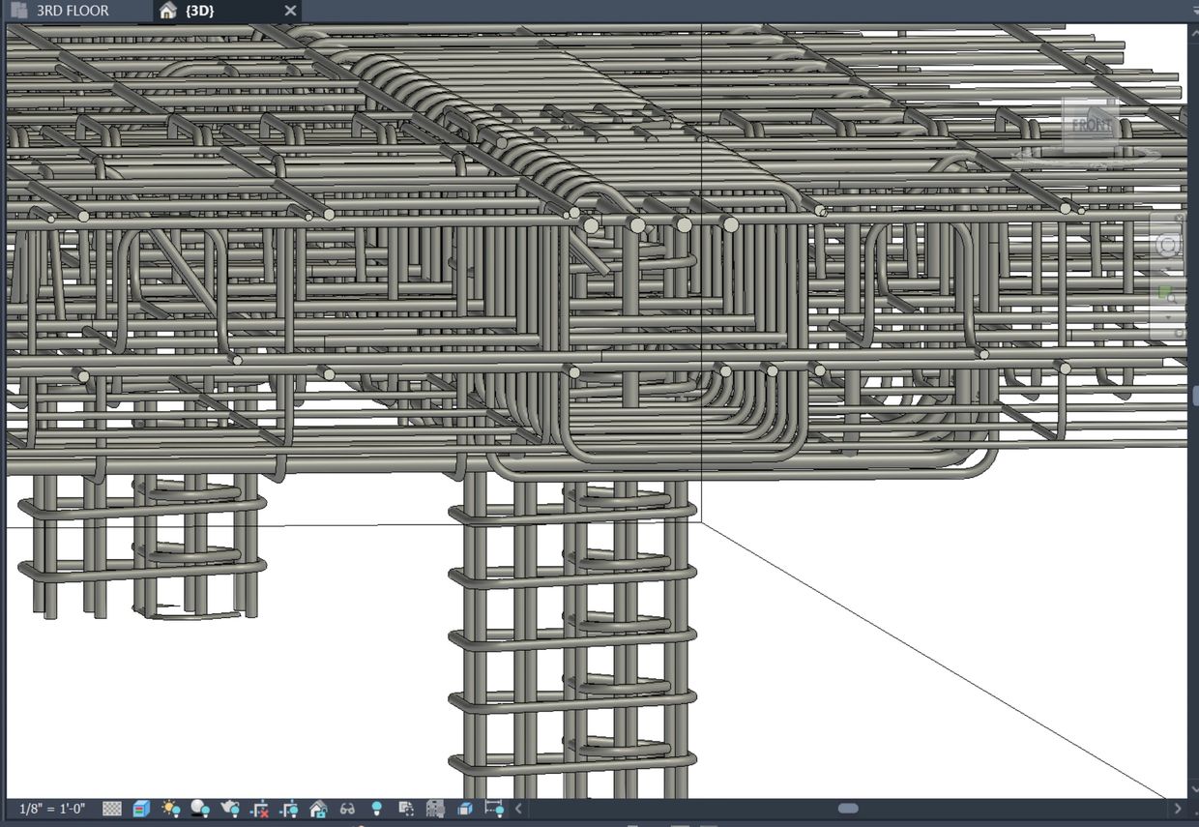Image resolution: width=1199 pixels, height=827 pixels.
Task: Open the Rendering dialog teapot icon
Action: click(230, 809)
